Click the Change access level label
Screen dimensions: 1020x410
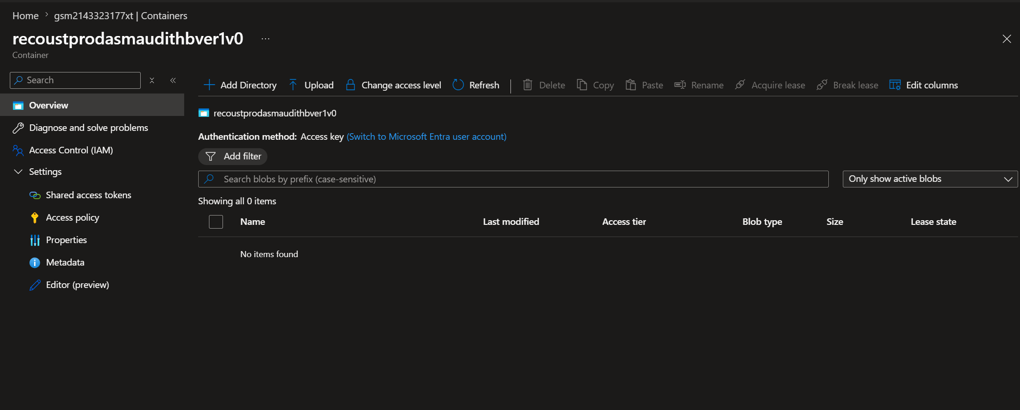(402, 85)
